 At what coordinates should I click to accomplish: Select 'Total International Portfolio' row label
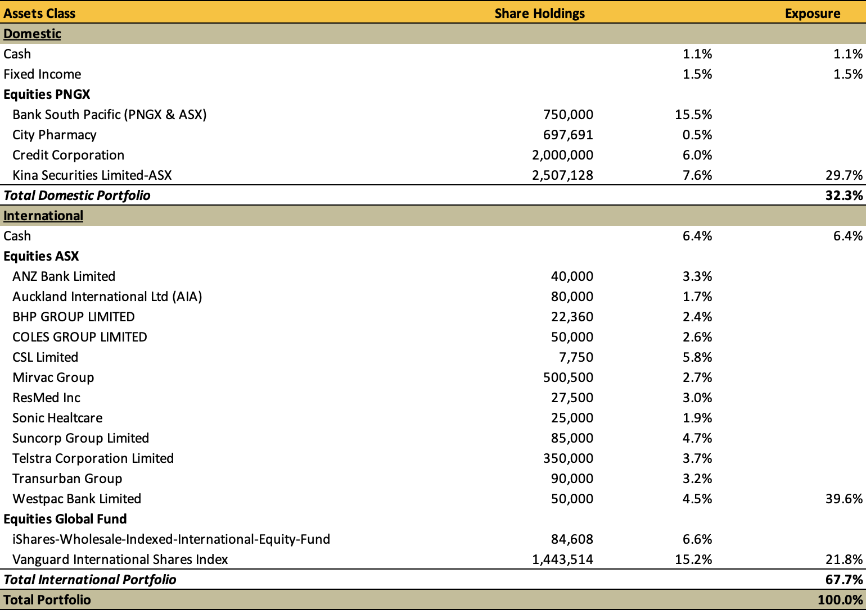(x=90, y=580)
